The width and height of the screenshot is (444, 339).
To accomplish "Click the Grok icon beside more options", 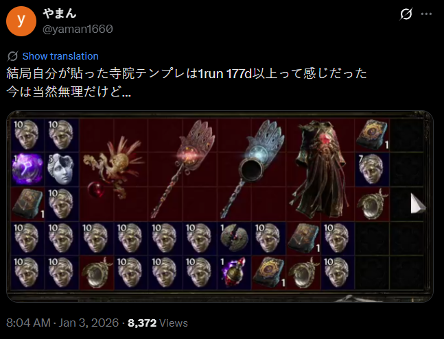I will click(x=406, y=14).
